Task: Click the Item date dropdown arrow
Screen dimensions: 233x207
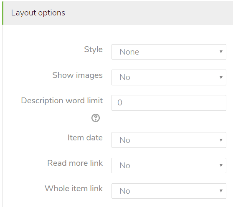Action: [221, 140]
